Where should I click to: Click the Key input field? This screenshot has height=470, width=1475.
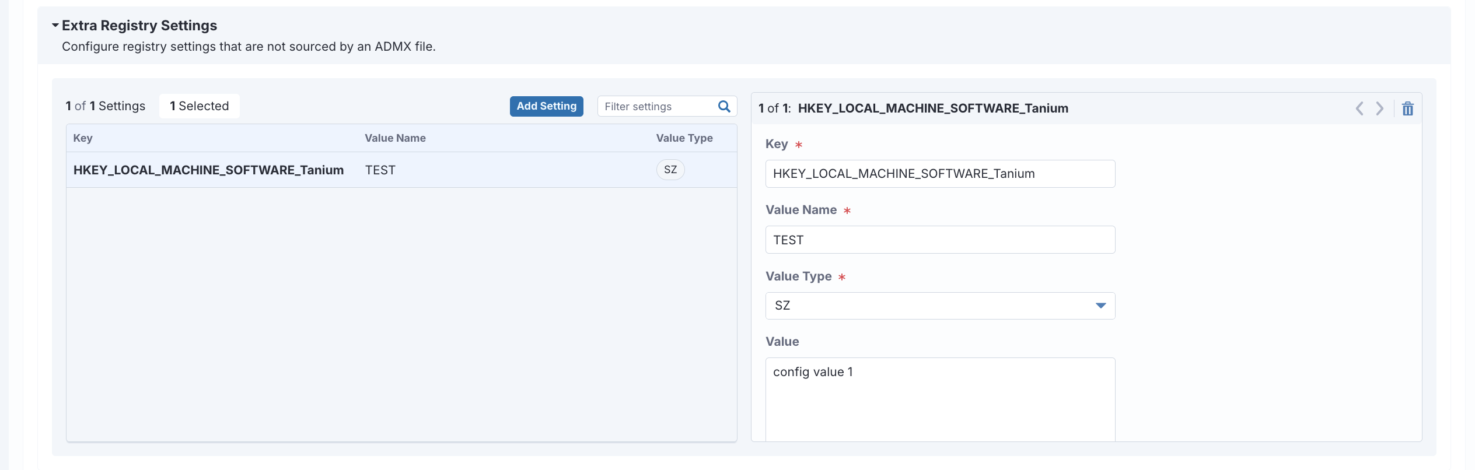coord(939,174)
